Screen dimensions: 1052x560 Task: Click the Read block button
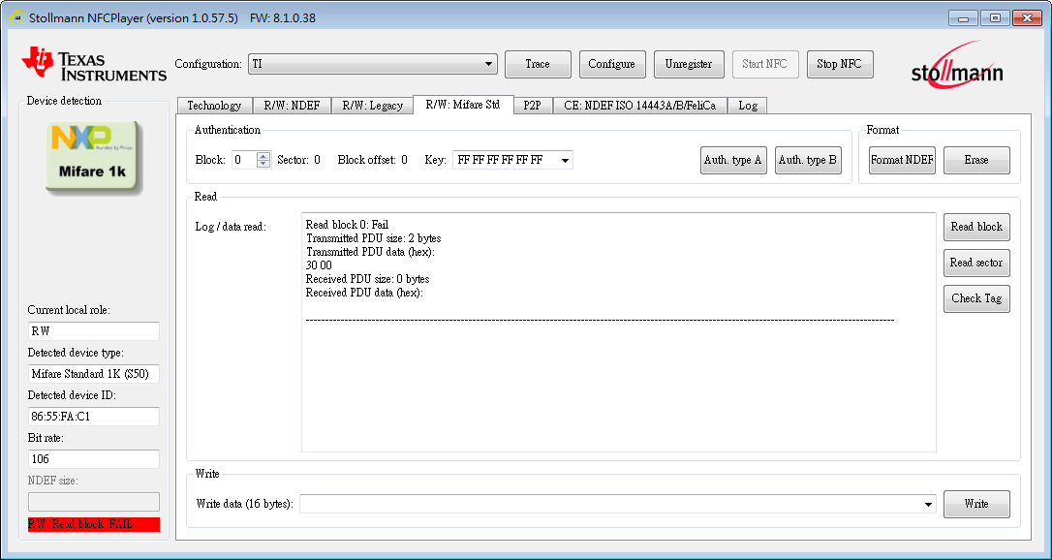click(x=976, y=227)
